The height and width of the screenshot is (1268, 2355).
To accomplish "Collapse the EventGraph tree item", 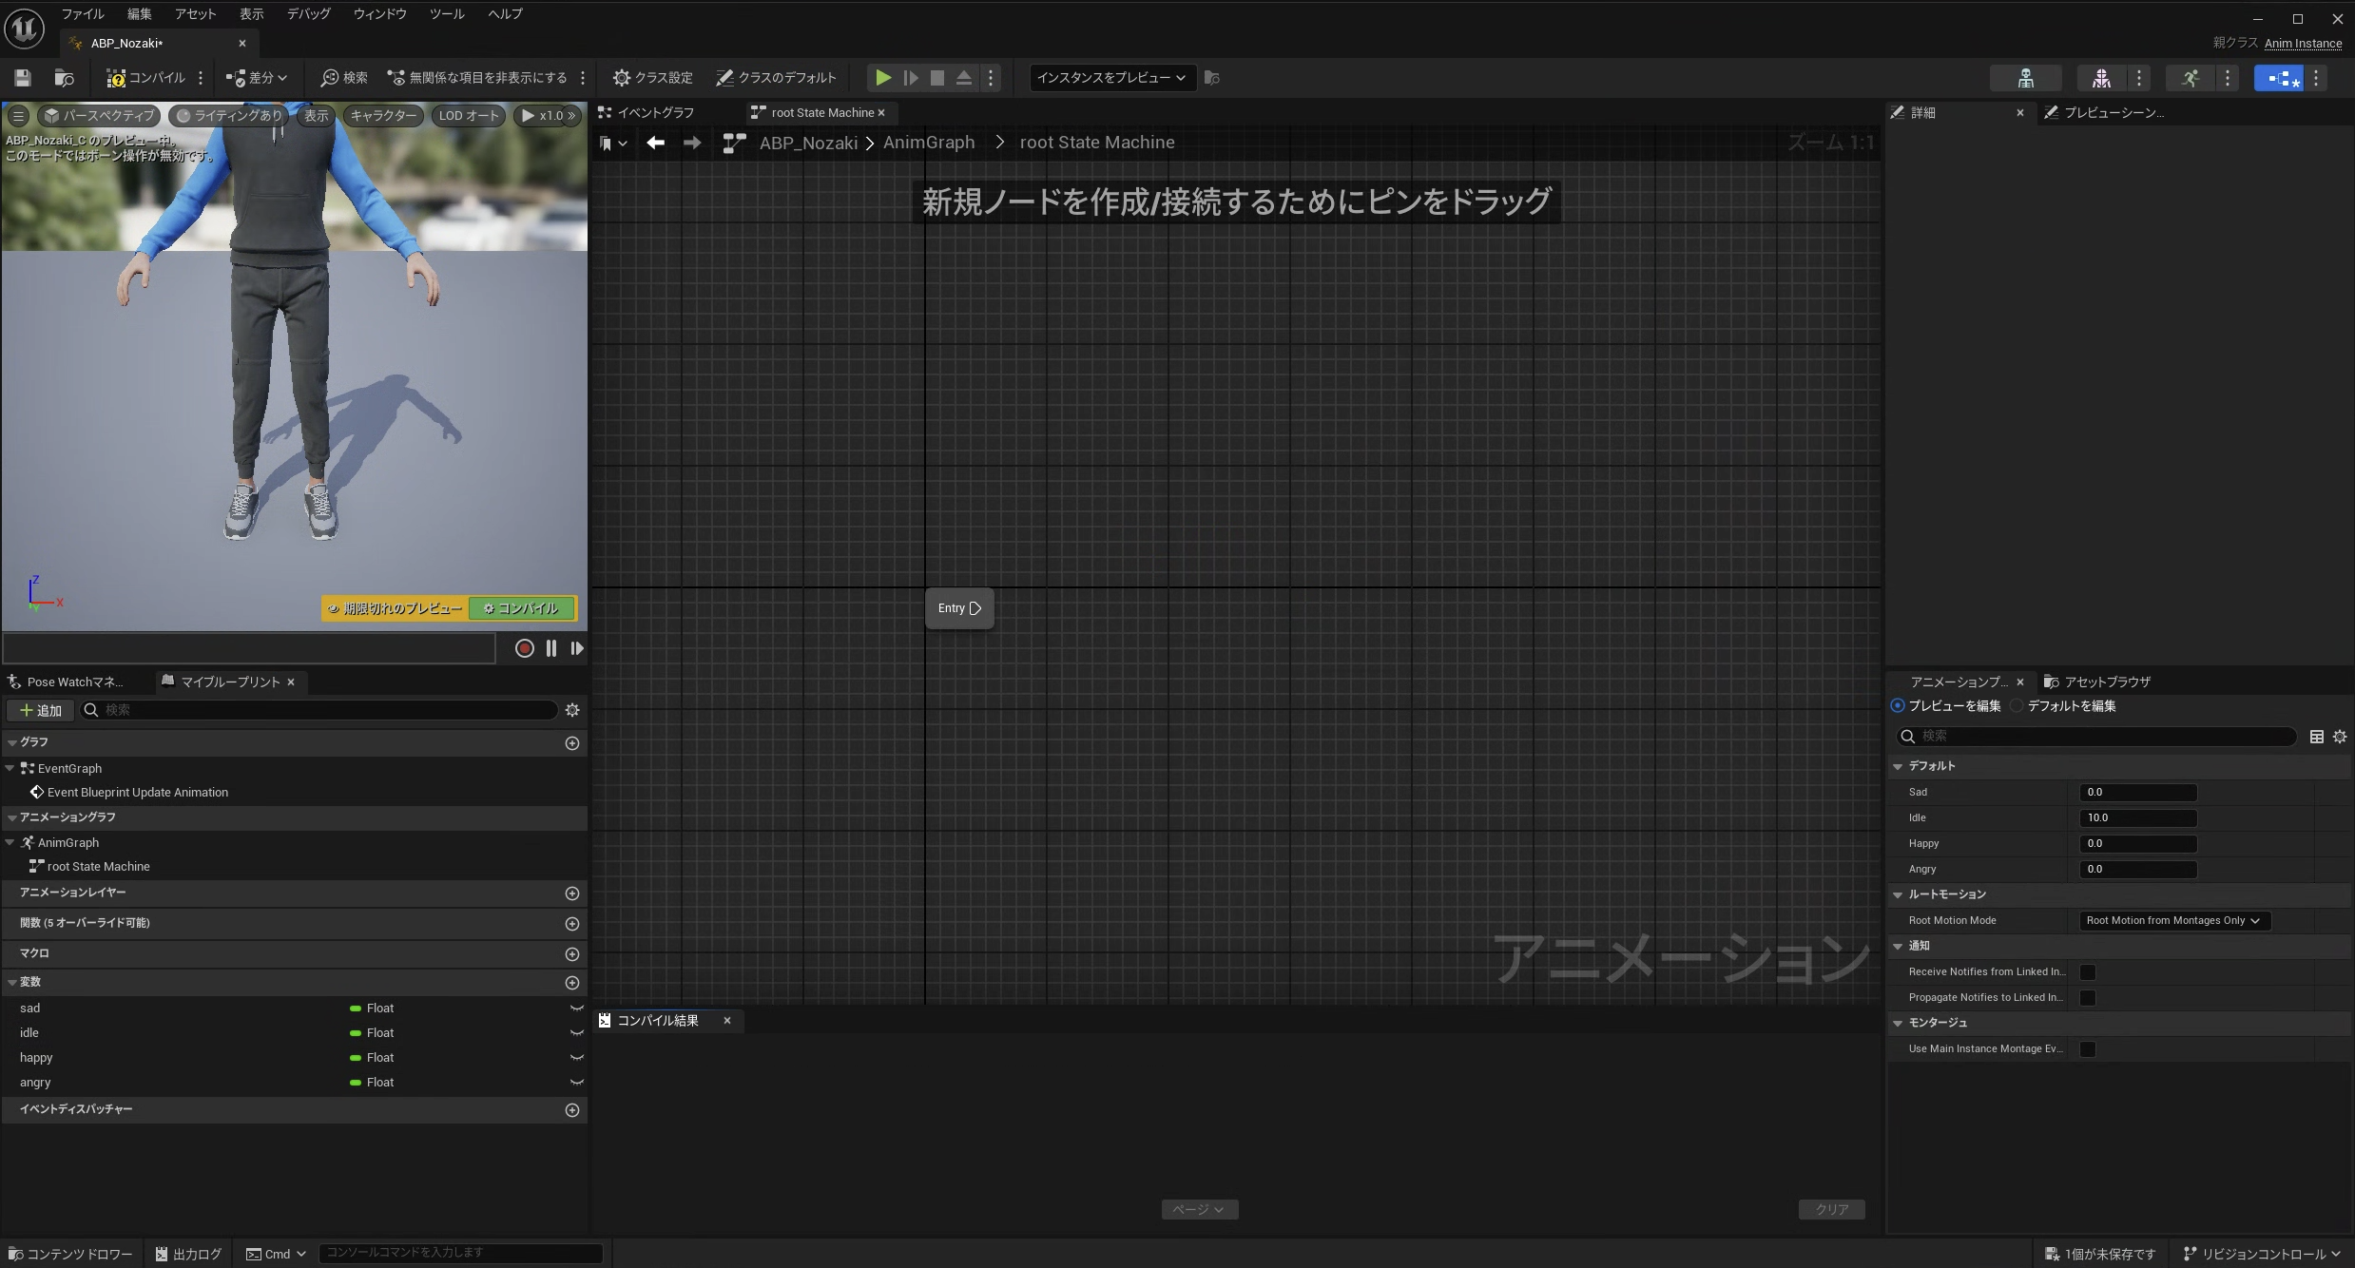I will [x=10, y=768].
